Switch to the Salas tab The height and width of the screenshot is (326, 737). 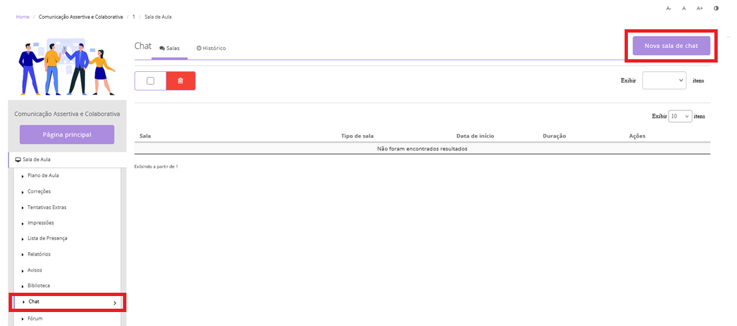(170, 49)
